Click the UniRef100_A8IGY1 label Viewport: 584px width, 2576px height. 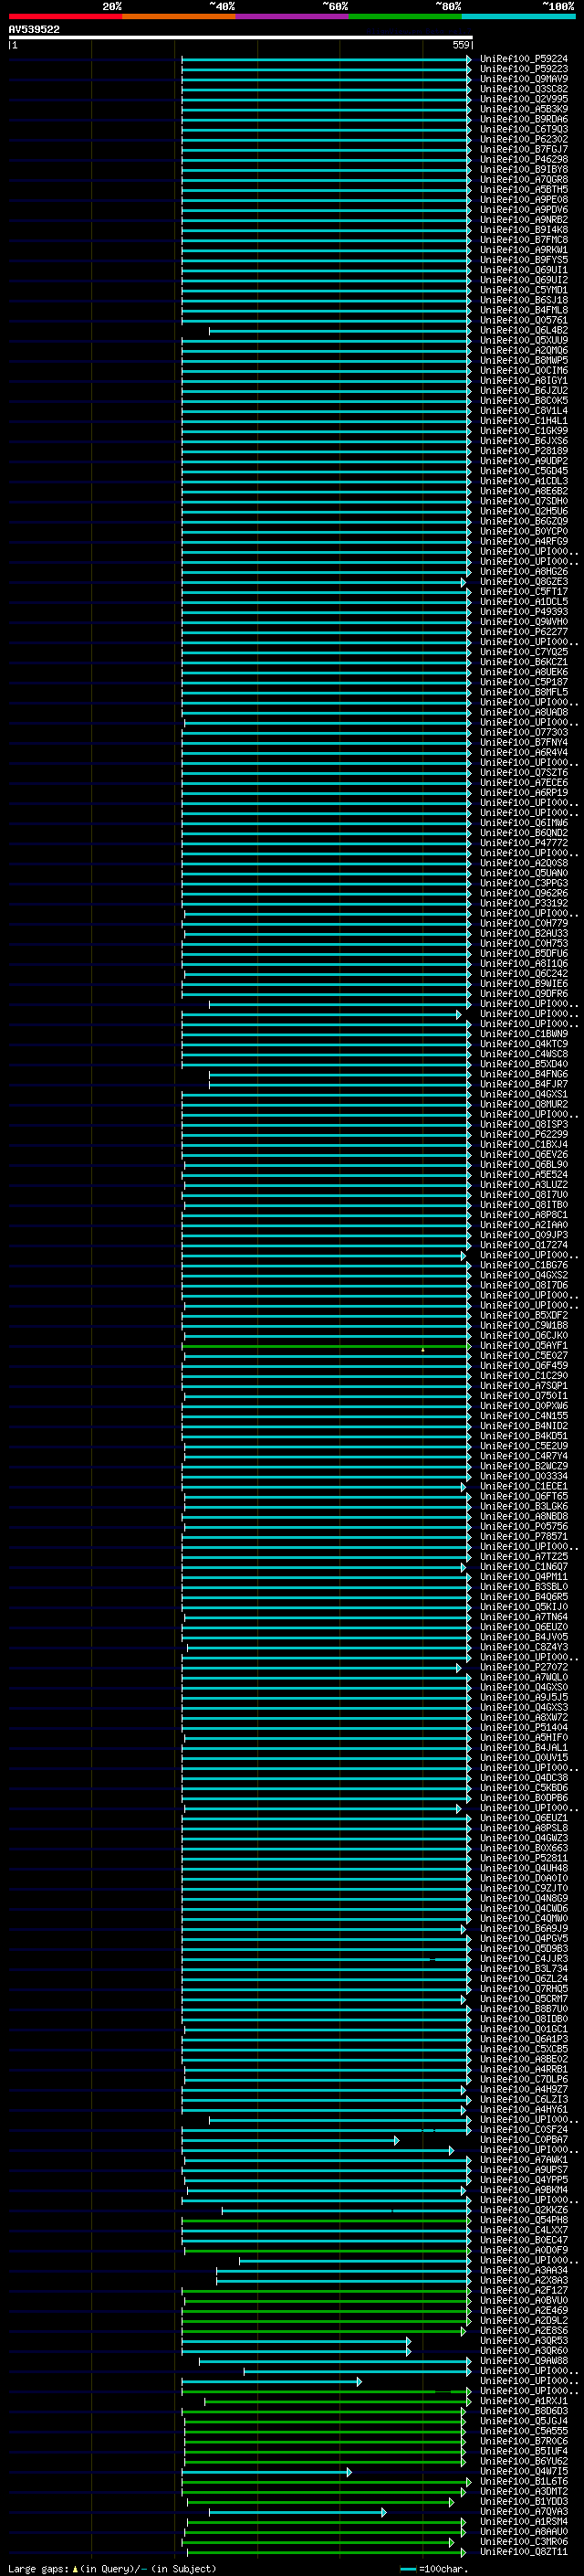pyautogui.click(x=524, y=380)
